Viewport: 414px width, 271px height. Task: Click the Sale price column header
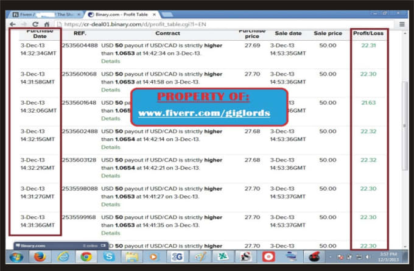(328, 33)
